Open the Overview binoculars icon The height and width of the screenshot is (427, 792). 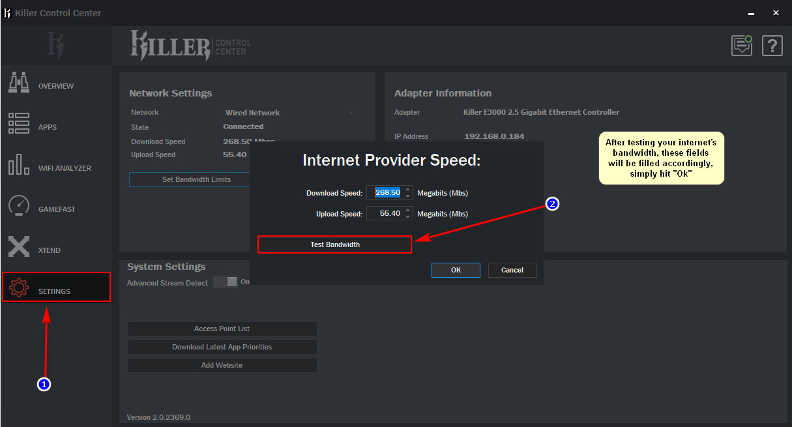point(18,83)
